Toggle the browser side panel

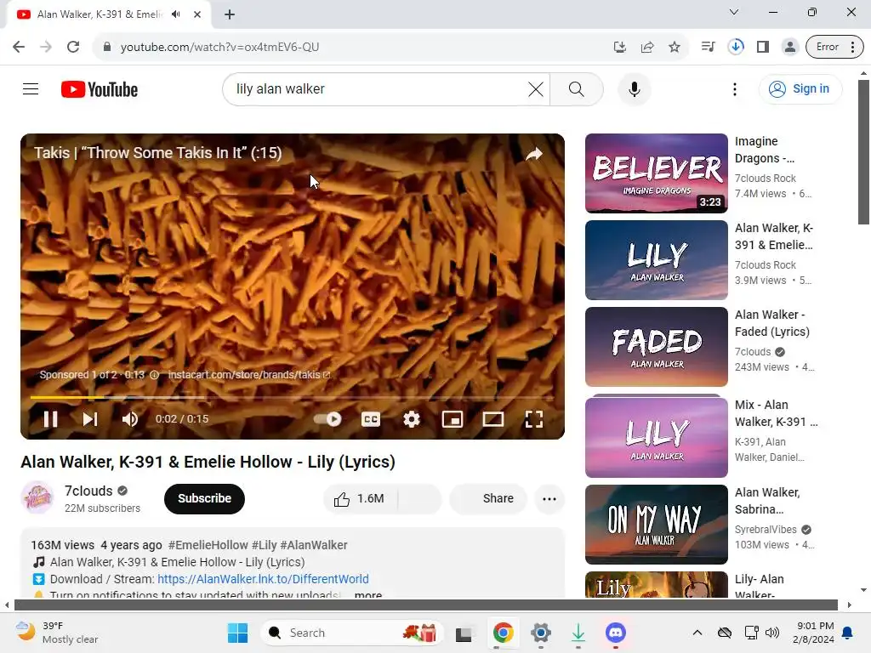coord(763,47)
